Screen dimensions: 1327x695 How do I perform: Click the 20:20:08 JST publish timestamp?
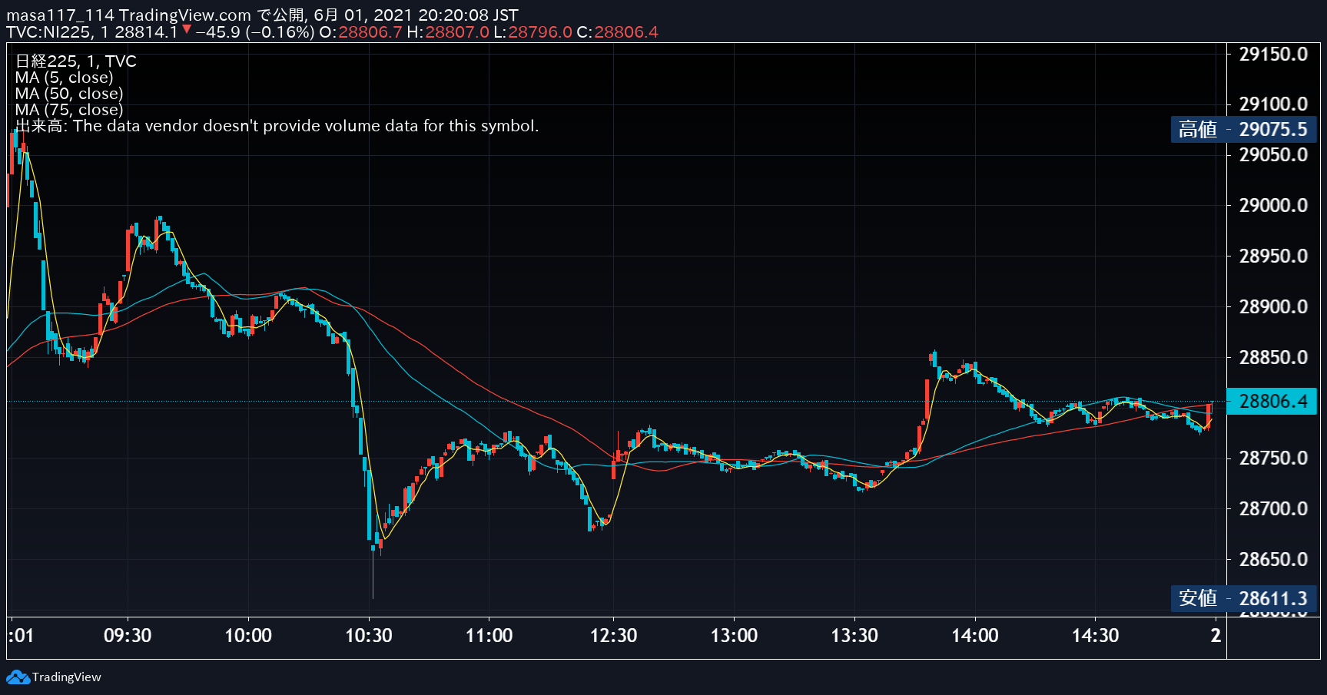click(468, 15)
